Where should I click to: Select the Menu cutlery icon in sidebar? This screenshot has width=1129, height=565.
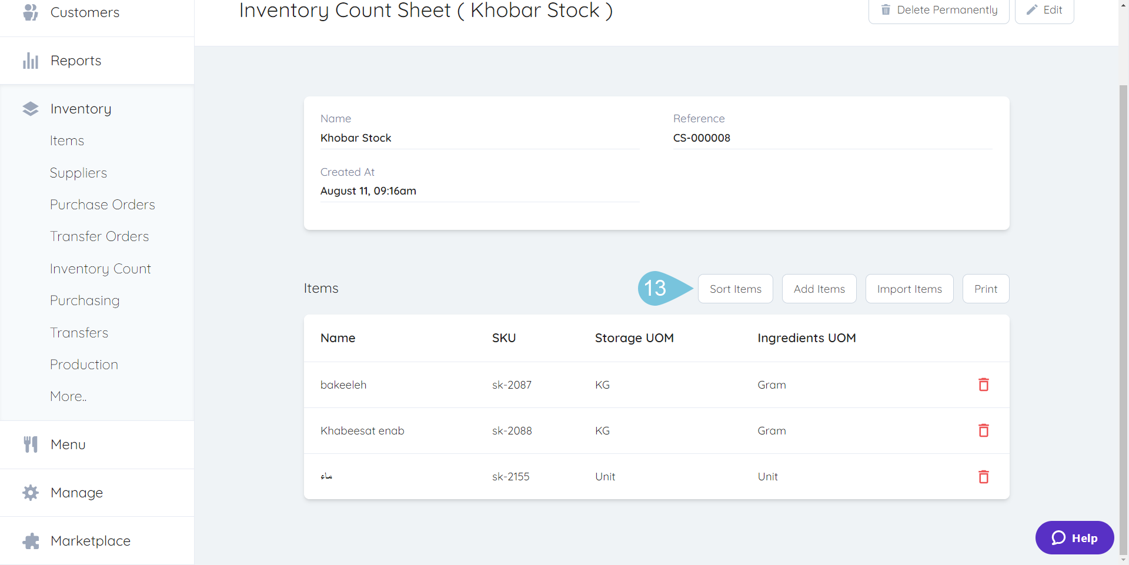[30, 444]
